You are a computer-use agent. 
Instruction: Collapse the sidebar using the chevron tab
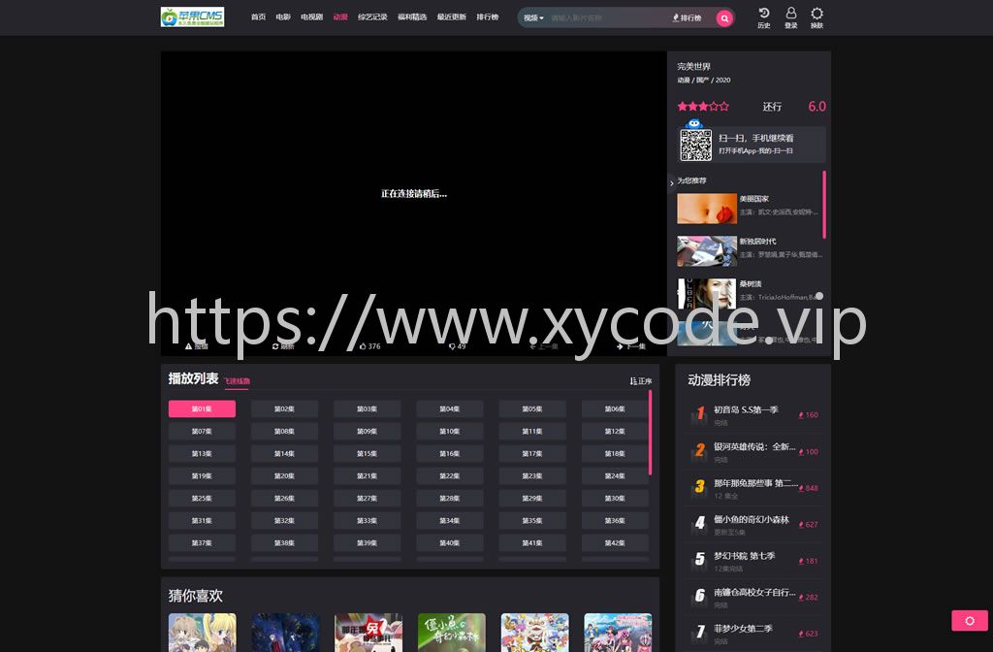click(671, 183)
